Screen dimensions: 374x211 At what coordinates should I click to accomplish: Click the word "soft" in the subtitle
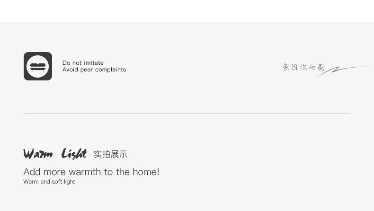(58, 182)
